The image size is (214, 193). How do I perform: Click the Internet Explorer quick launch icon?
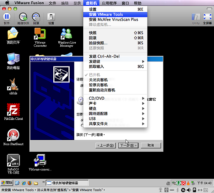pyautogui.click(x=24, y=183)
